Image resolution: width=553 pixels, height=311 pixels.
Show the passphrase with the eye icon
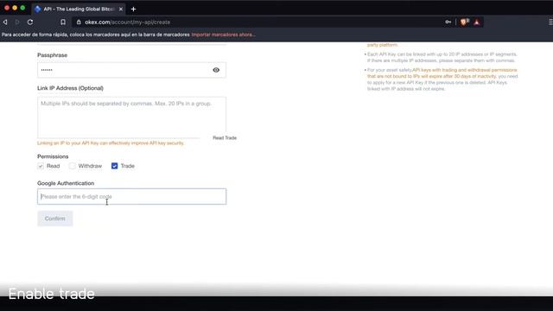[216, 70]
